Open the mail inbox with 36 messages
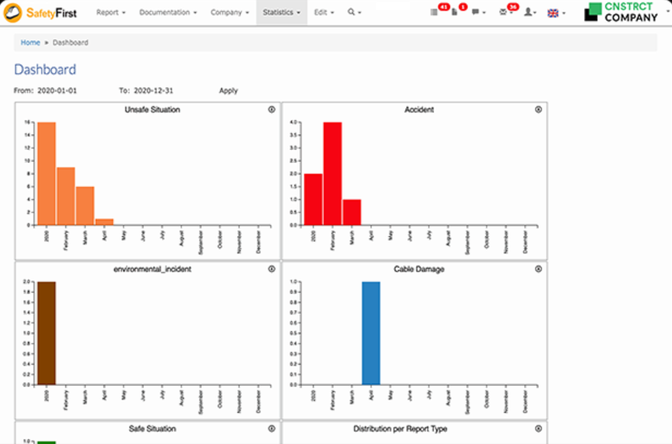This screenshot has height=444, width=672. (x=502, y=13)
